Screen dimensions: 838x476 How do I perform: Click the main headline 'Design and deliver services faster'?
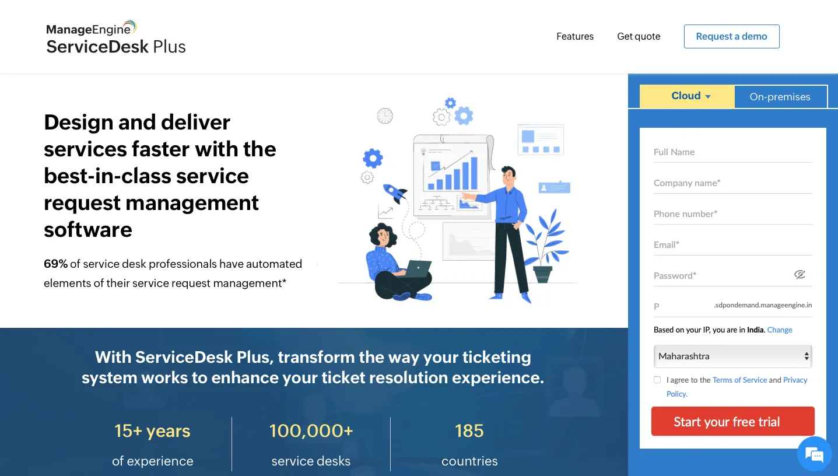[160, 176]
